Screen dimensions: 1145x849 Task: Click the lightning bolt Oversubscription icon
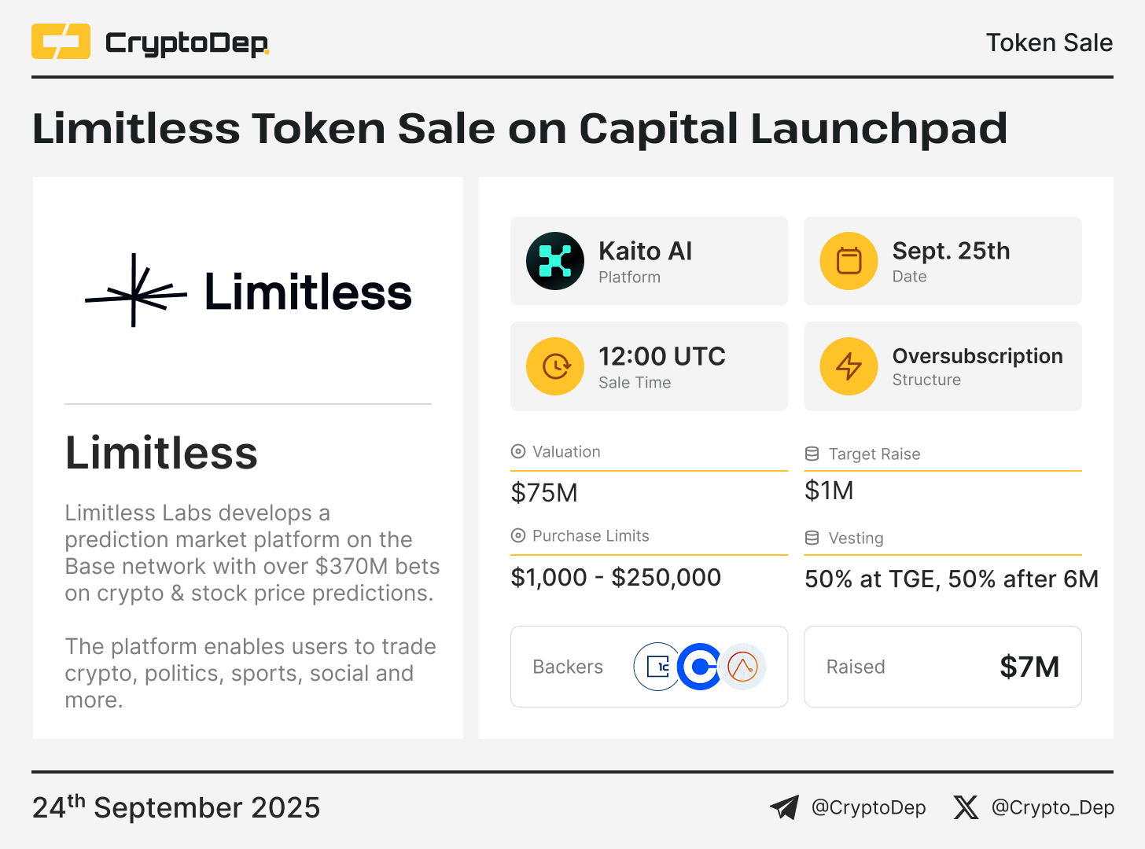[849, 366]
